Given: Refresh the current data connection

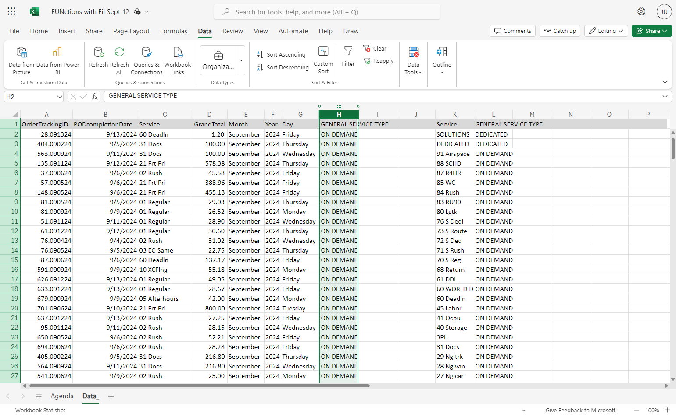Looking at the screenshot, I should (x=99, y=58).
